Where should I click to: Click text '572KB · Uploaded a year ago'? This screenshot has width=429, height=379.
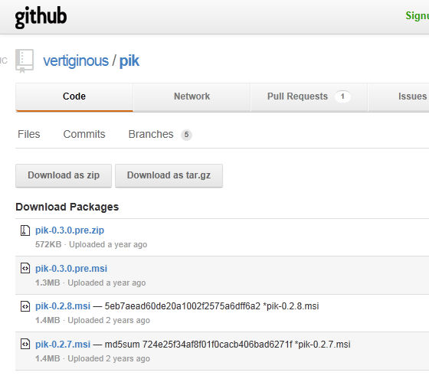91,244
